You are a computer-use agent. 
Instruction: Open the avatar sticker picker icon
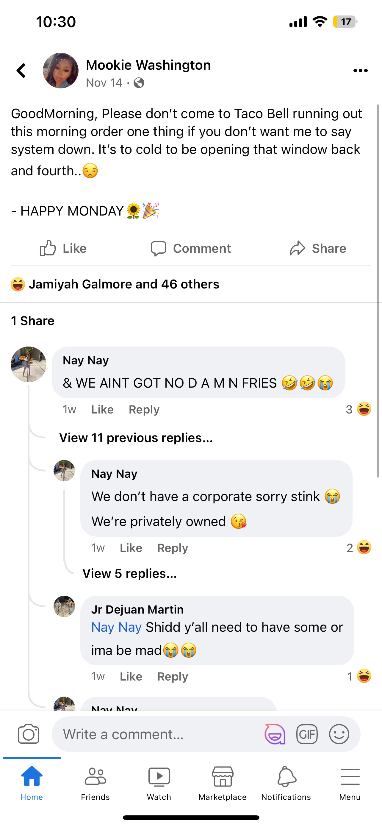click(x=275, y=734)
